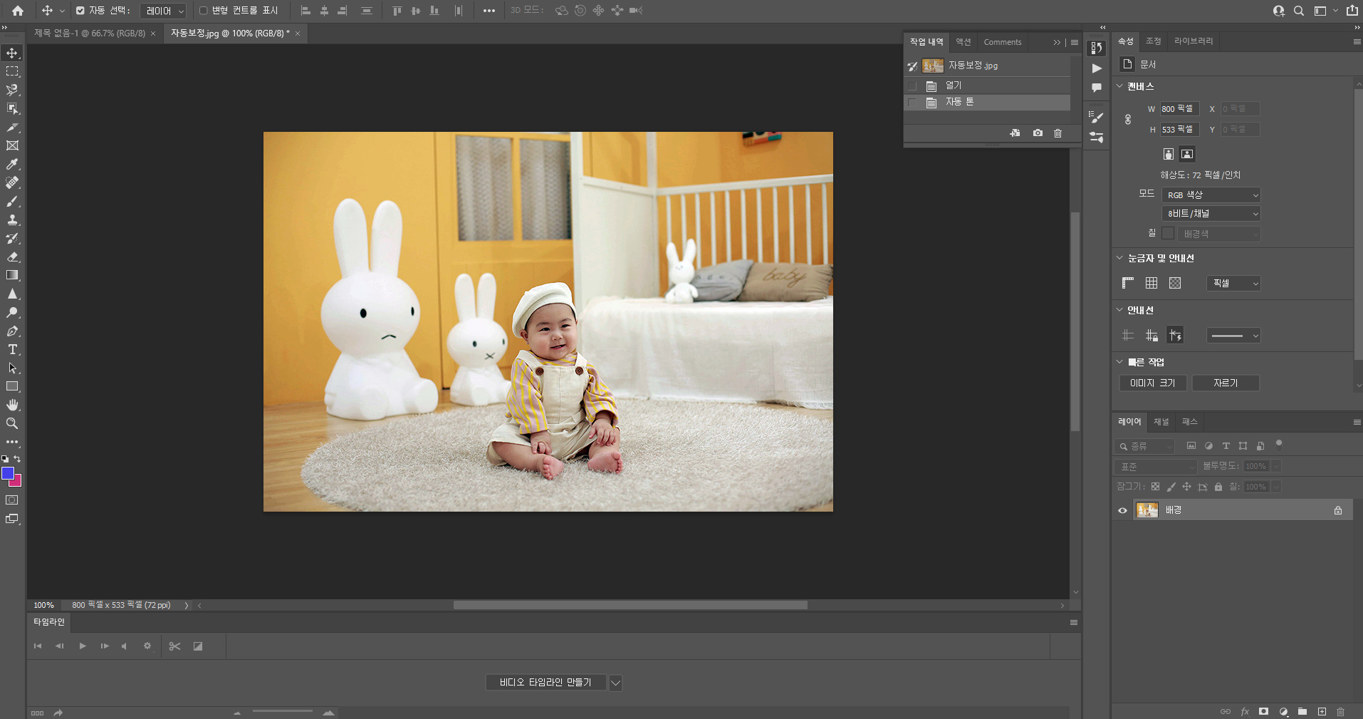Switch to the 라이브러리 tab
Image resolution: width=1363 pixels, height=719 pixels.
(x=1194, y=41)
